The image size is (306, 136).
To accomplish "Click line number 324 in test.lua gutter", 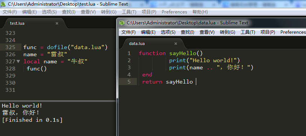I will coord(11,40).
